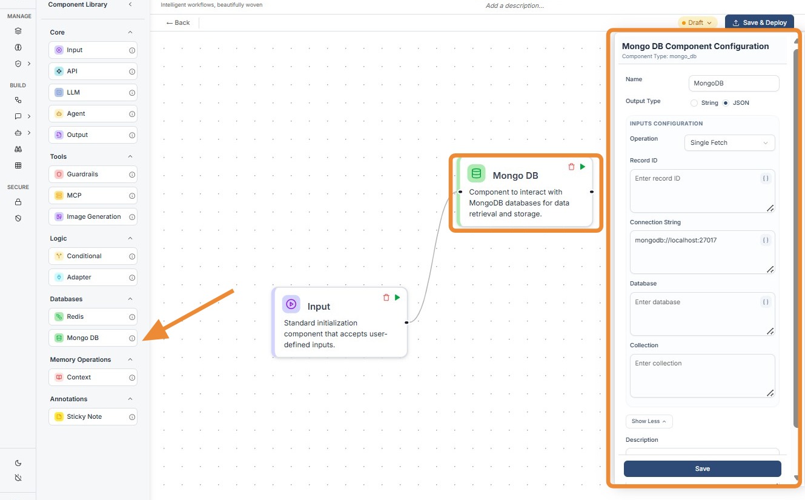
Task: Open the stacked layers icon under MANAGE
Action: [x=18, y=31]
